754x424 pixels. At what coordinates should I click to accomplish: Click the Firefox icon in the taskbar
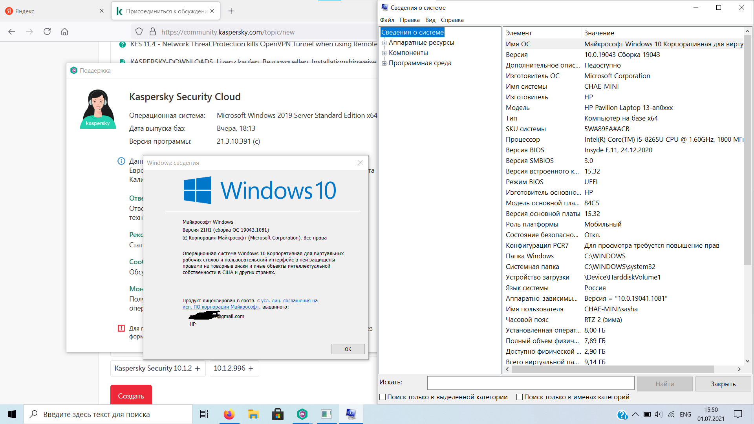229,414
